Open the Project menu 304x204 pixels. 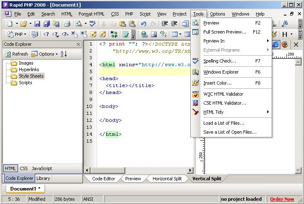point(180,14)
